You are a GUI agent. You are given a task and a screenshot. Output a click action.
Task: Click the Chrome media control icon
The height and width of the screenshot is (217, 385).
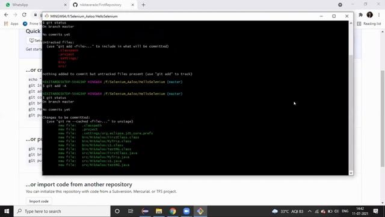pyautogui.click(x=340, y=5)
